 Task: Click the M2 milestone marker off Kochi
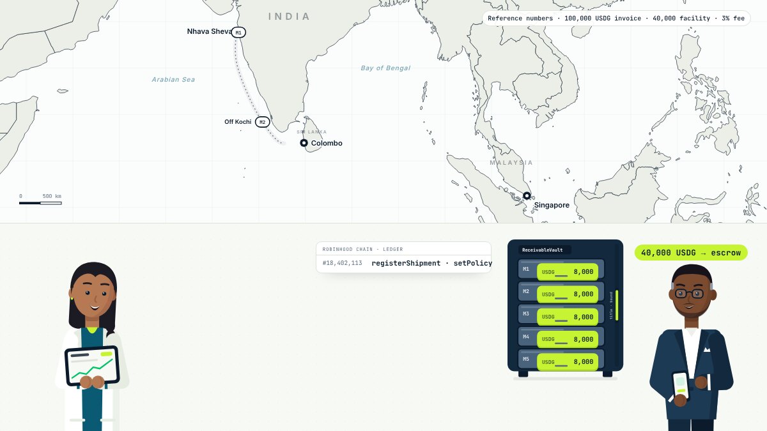262,122
